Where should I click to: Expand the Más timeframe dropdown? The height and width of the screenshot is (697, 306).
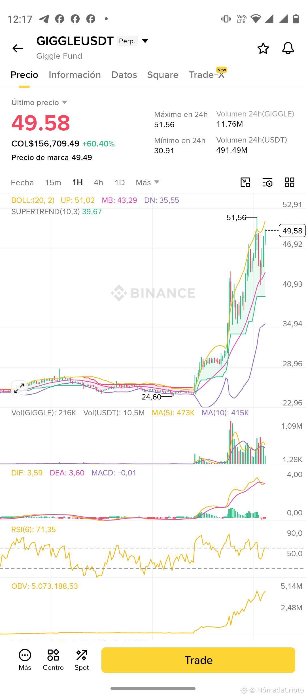147,182
